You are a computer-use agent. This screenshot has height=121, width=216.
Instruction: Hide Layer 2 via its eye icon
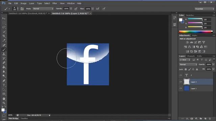coord(181,82)
